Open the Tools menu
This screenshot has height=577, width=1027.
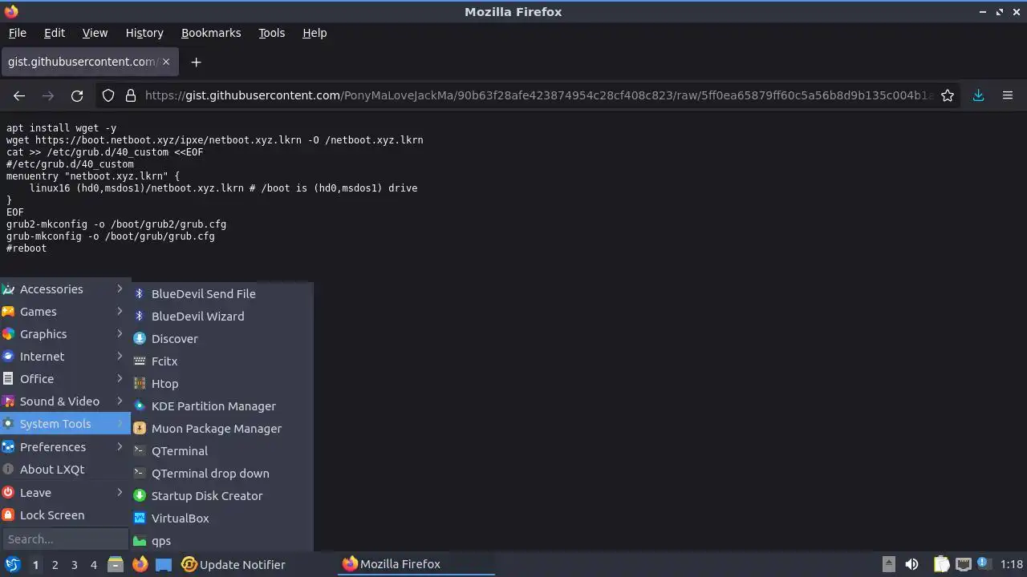pos(271,33)
